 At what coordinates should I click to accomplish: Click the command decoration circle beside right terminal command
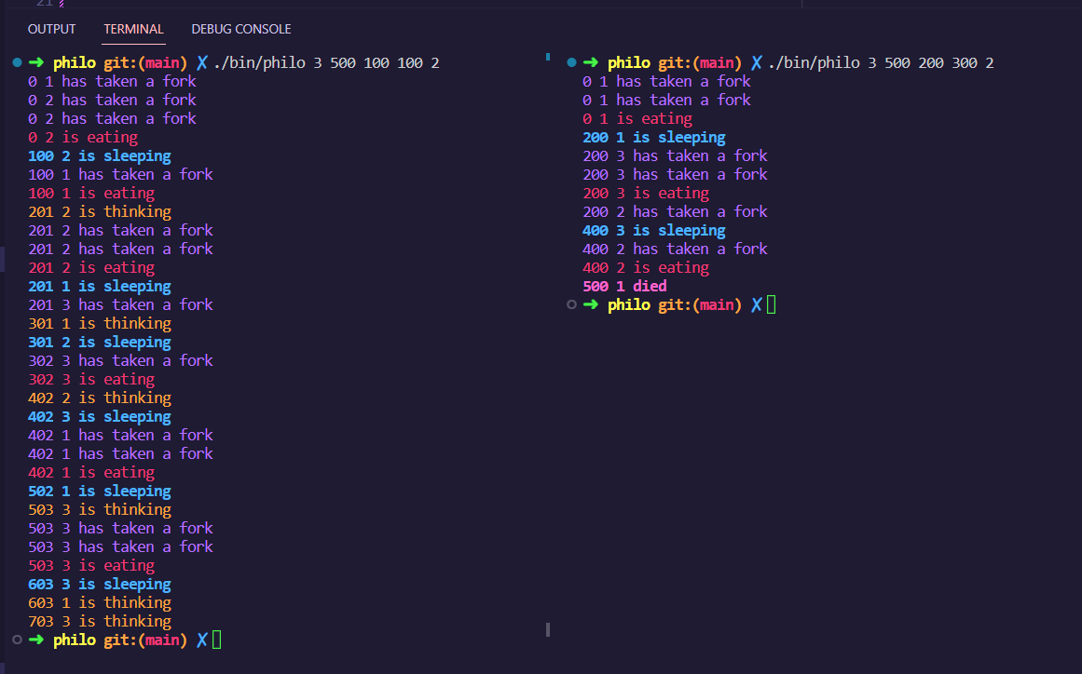[x=570, y=61]
